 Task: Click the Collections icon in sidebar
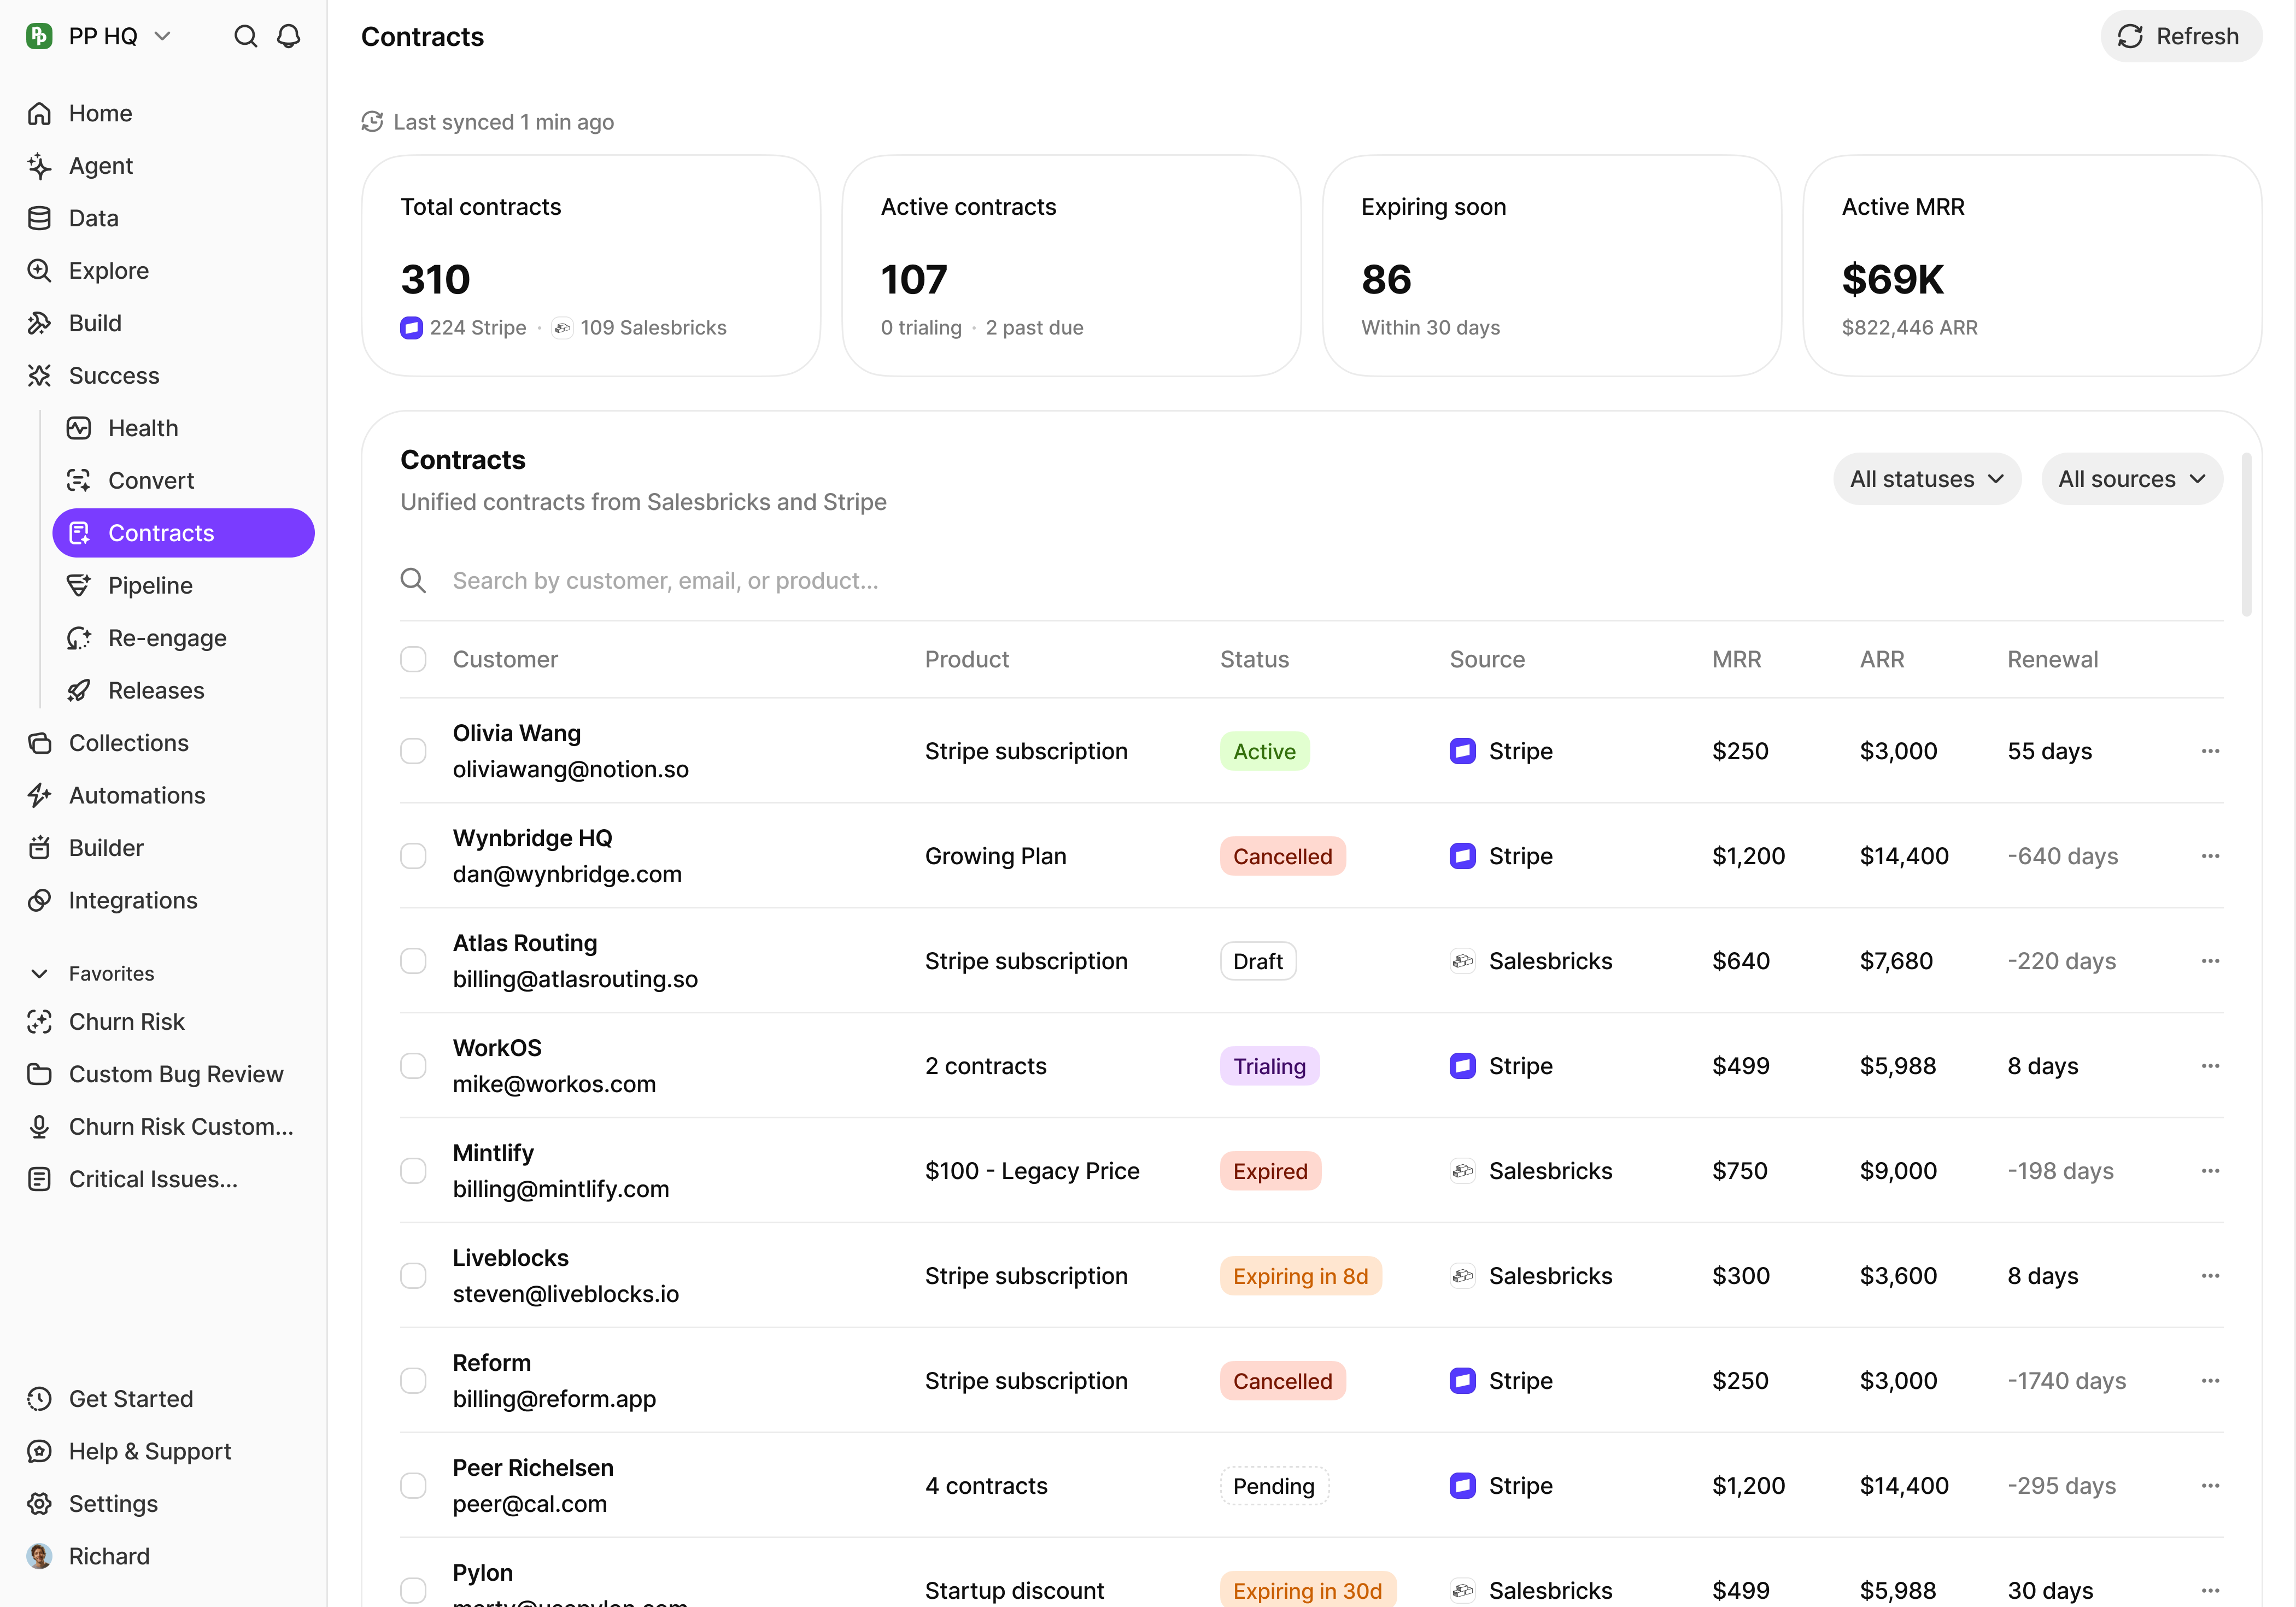[x=39, y=744]
